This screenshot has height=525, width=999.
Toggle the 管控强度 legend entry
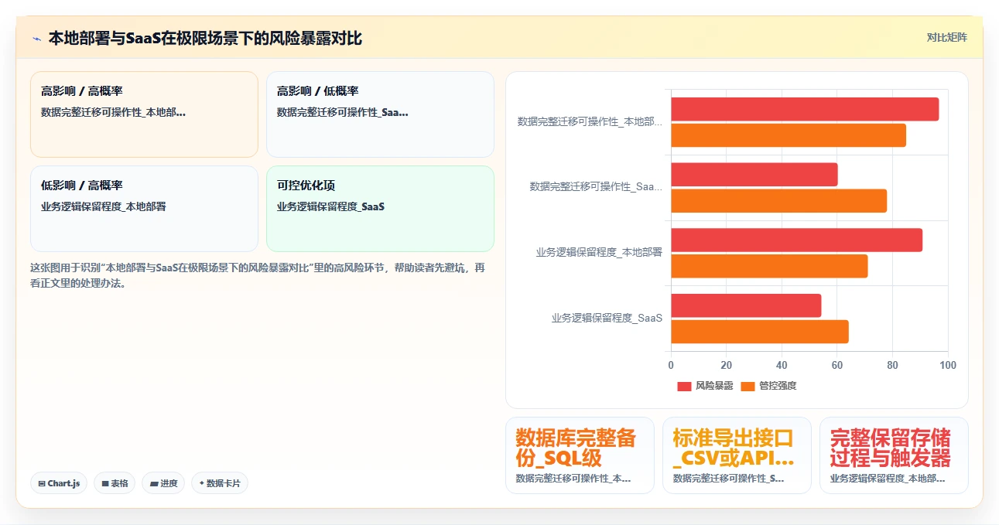pos(768,386)
